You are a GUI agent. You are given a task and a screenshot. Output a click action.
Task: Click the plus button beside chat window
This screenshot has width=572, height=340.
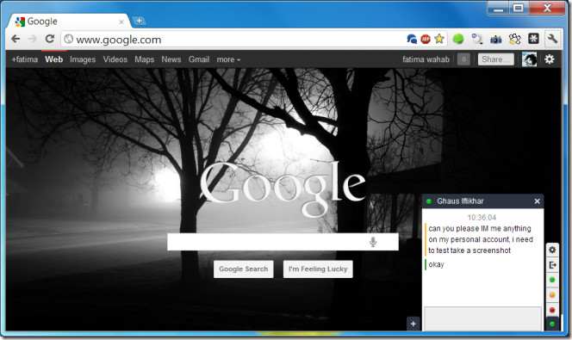coord(413,324)
